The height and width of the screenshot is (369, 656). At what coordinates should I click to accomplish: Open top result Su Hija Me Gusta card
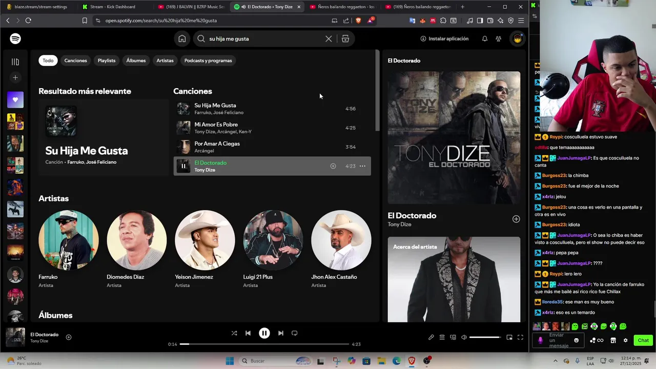104,138
